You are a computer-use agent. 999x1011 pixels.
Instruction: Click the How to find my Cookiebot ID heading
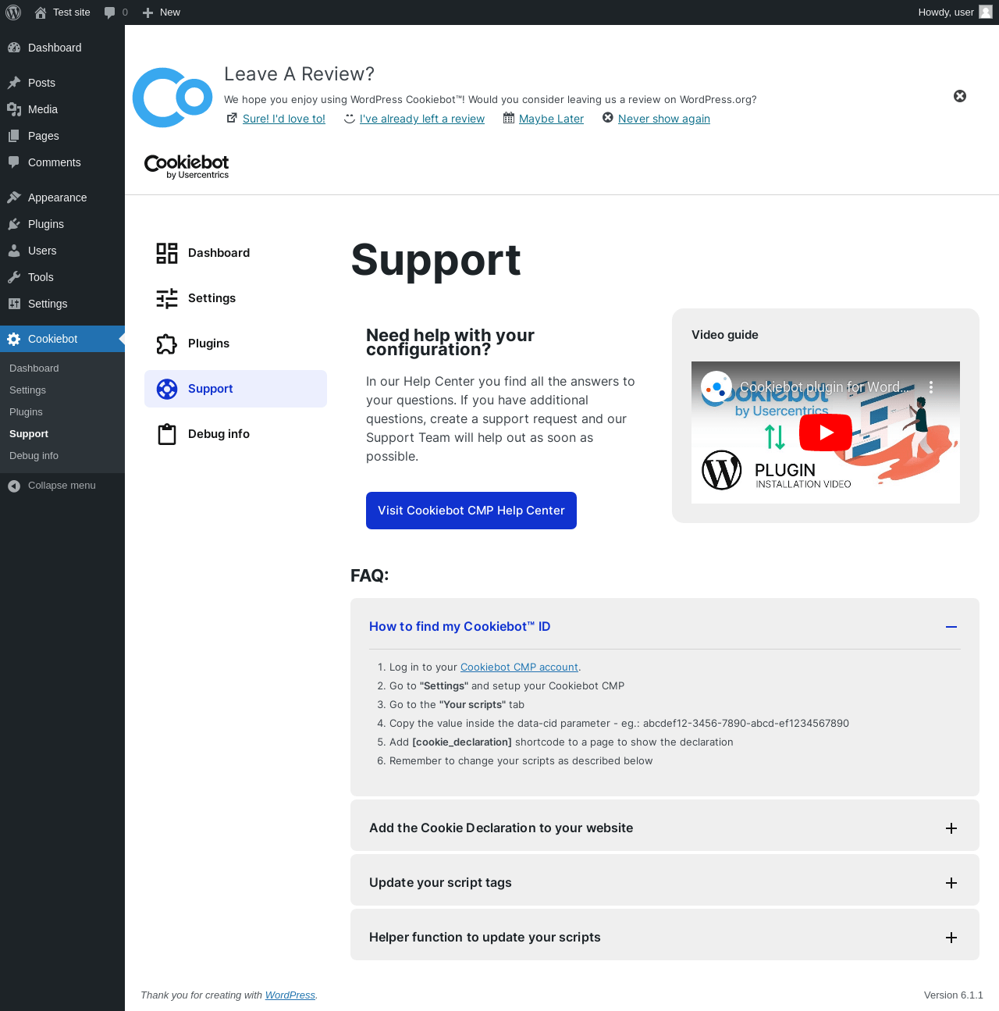tap(460, 627)
